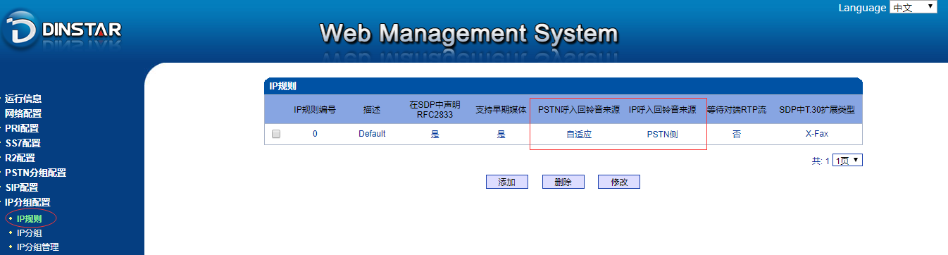This screenshot has height=255, width=948.
Task: Click the 在SDP中声明RFC2833 column header
Action: coord(435,109)
